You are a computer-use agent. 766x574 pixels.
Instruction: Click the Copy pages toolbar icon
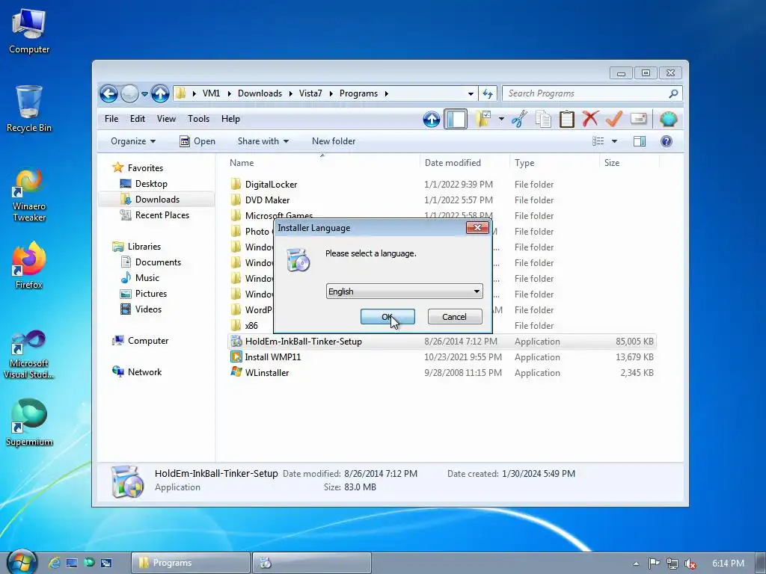[543, 119]
